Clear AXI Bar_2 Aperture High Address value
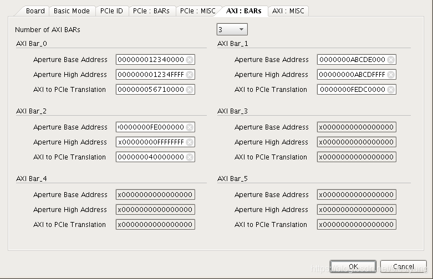 click(x=190, y=142)
